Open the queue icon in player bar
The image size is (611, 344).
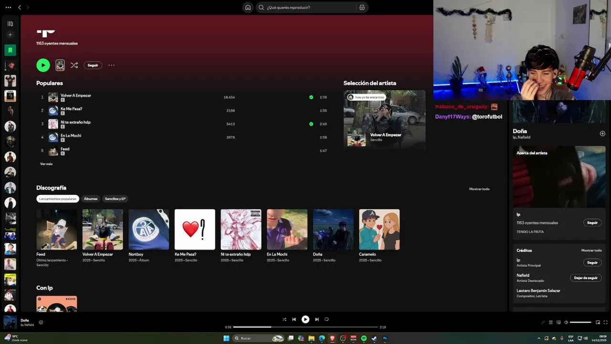click(550, 322)
